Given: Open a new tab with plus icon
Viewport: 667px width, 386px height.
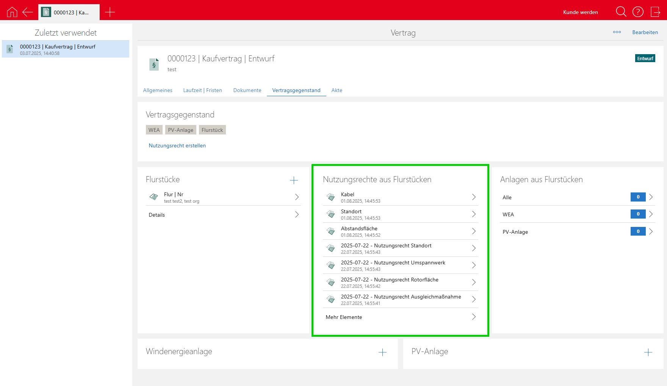Looking at the screenshot, I should 110,12.
